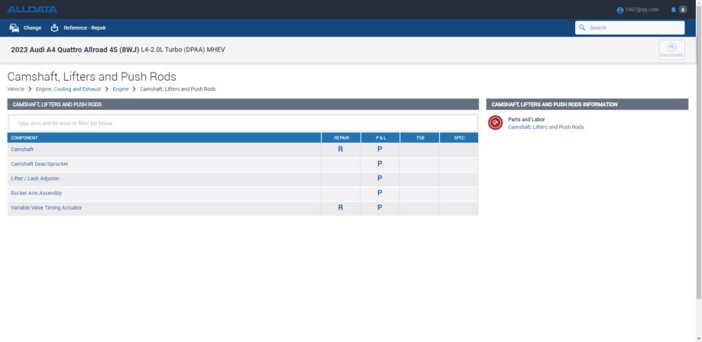Image resolution: width=702 pixels, height=342 pixels.
Task: Click the Change menu label
Action: point(32,27)
